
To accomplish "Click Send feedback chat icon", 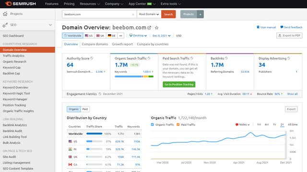I will point(282,27).
